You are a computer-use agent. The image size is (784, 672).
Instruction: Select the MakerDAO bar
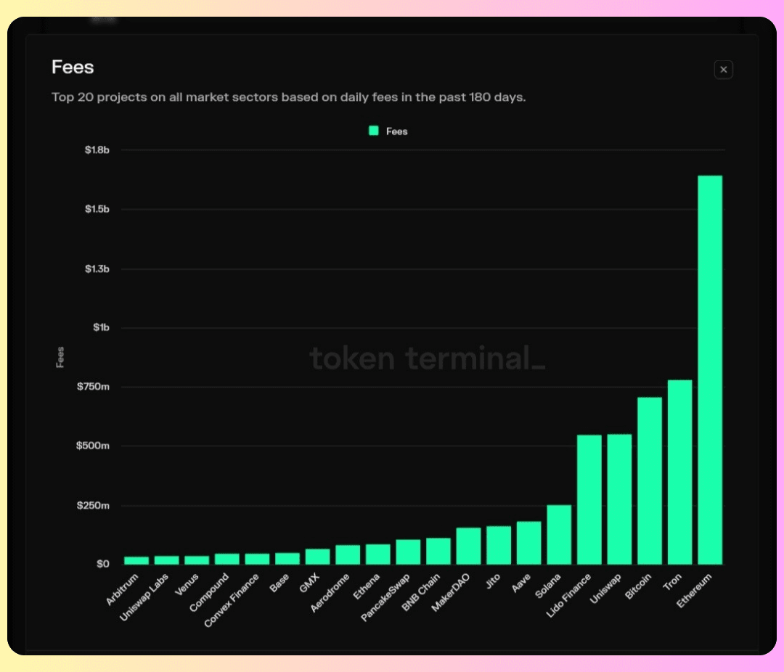(468, 546)
